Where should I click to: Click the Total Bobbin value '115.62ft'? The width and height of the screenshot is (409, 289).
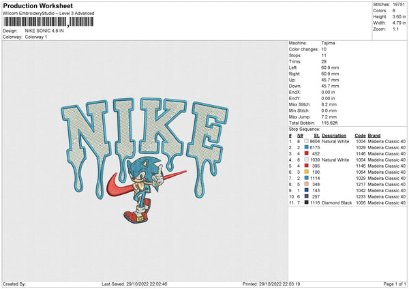(x=329, y=123)
